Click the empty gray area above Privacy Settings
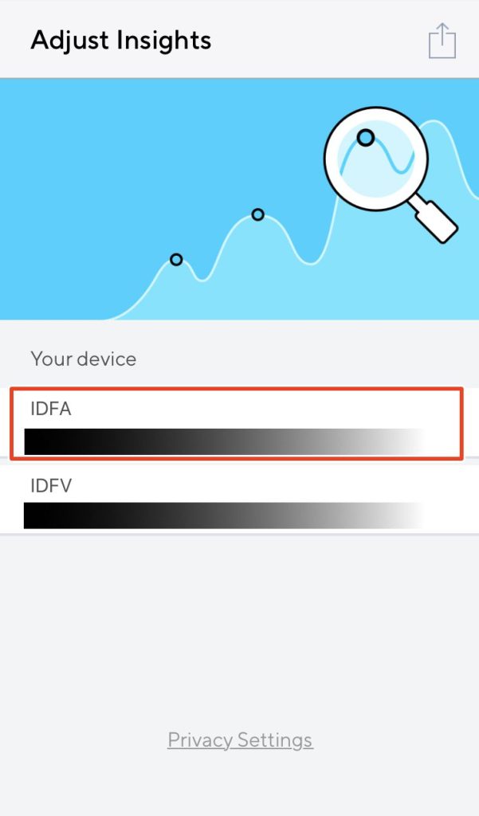This screenshot has height=816, width=479. [x=239, y=625]
